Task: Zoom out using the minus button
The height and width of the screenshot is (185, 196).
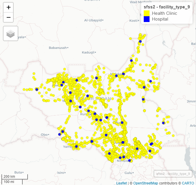Action: pyautogui.click(x=8, y=17)
